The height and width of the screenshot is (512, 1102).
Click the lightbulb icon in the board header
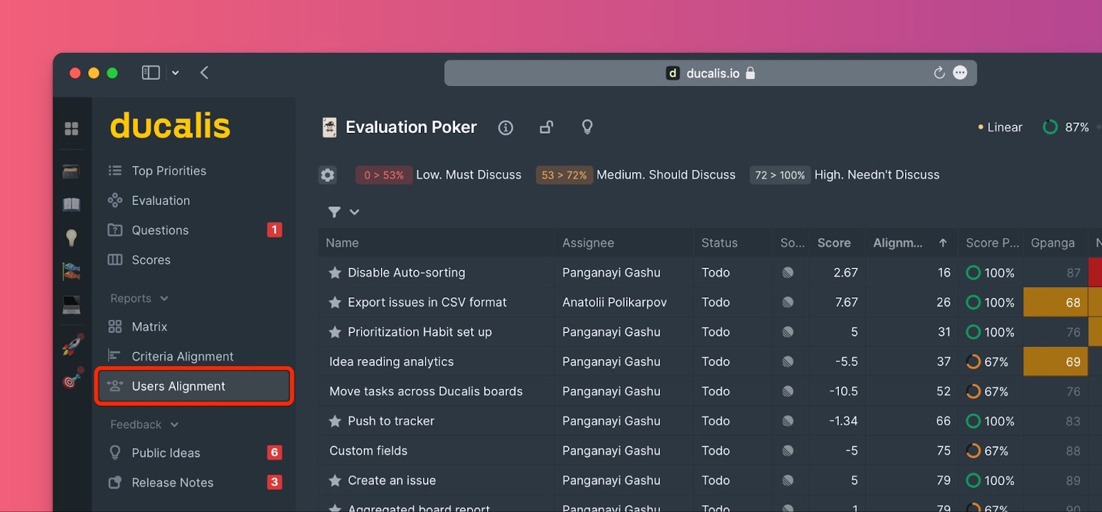588,127
